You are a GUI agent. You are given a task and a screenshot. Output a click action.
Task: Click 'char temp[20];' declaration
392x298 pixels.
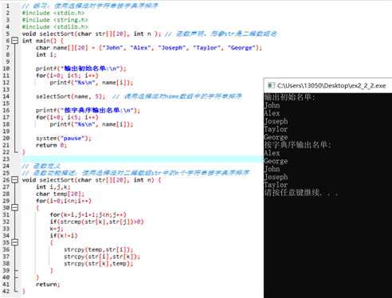[60, 194]
